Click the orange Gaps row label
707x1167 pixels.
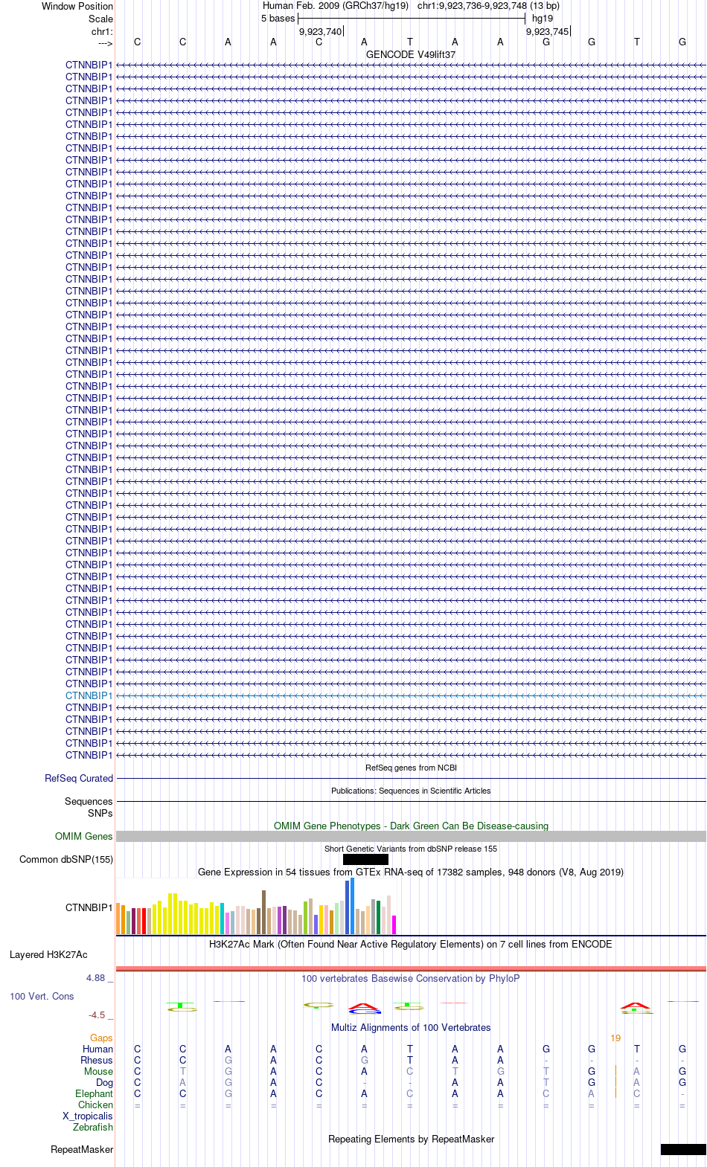point(101,1038)
